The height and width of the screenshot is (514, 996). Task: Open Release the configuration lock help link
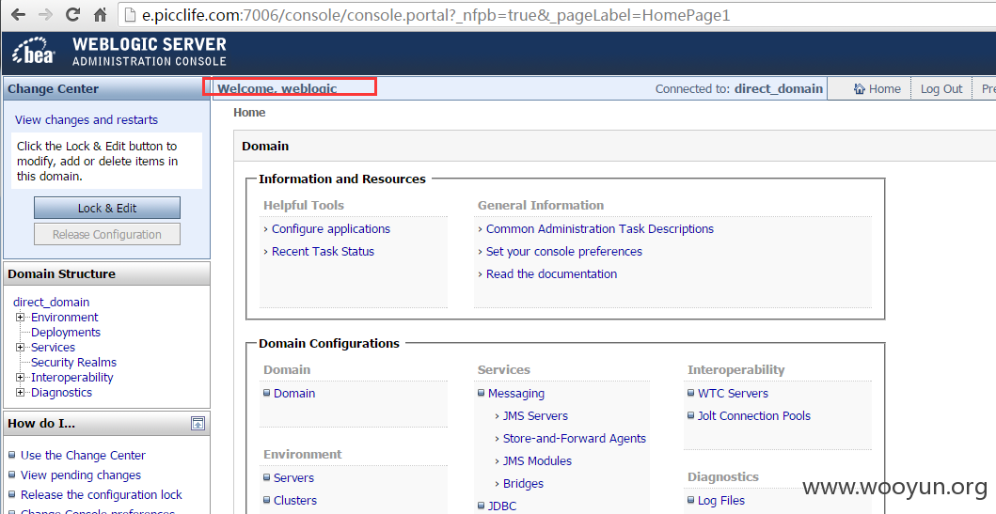point(101,494)
